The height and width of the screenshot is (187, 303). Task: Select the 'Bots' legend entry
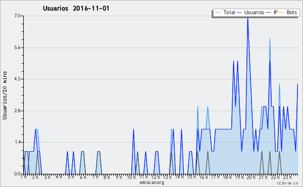click(291, 12)
